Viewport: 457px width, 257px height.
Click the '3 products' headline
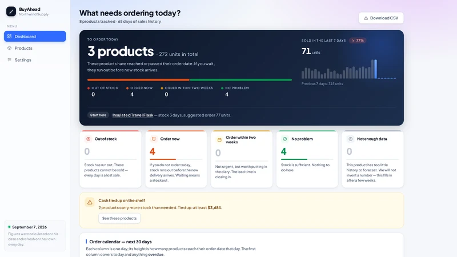[x=121, y=51]
